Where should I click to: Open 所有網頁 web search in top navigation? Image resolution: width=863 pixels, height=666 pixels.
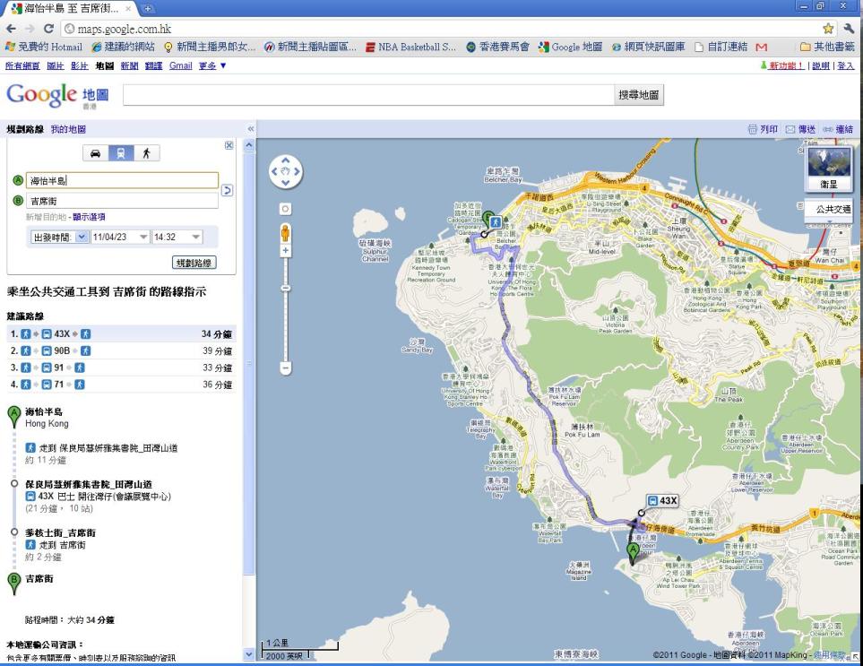(x=22, y=65)
